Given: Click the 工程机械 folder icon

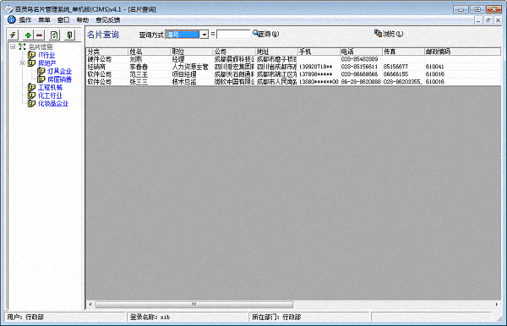Looking at the screenshot, I should [31, 87].
